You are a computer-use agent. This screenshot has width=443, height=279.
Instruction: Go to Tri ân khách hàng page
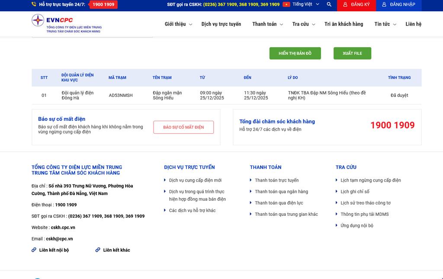(343, 24)
